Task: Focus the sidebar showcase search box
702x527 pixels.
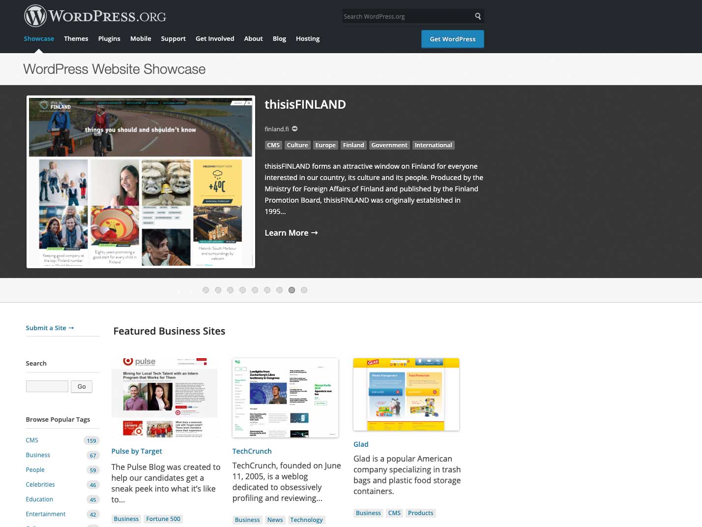Action: pyautogui.click(x=47, y=386)
